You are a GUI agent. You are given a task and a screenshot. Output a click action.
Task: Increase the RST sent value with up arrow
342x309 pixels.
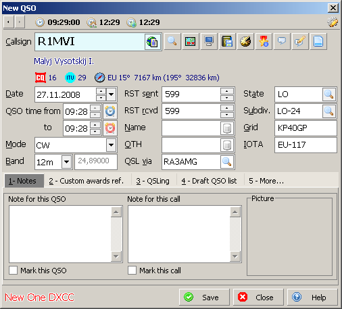(227, 91)
